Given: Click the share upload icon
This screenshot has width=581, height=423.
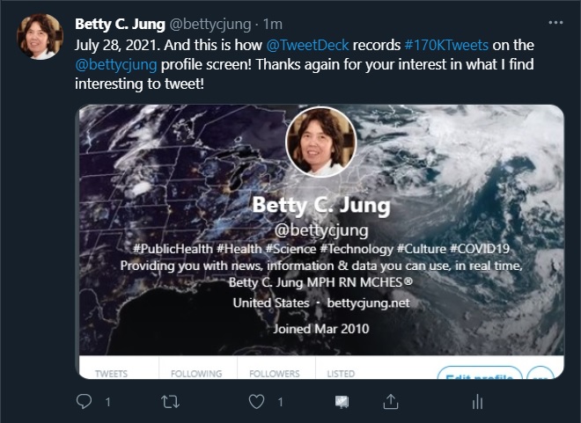Looking at the screenshot, I should click(x=390, y=402).
